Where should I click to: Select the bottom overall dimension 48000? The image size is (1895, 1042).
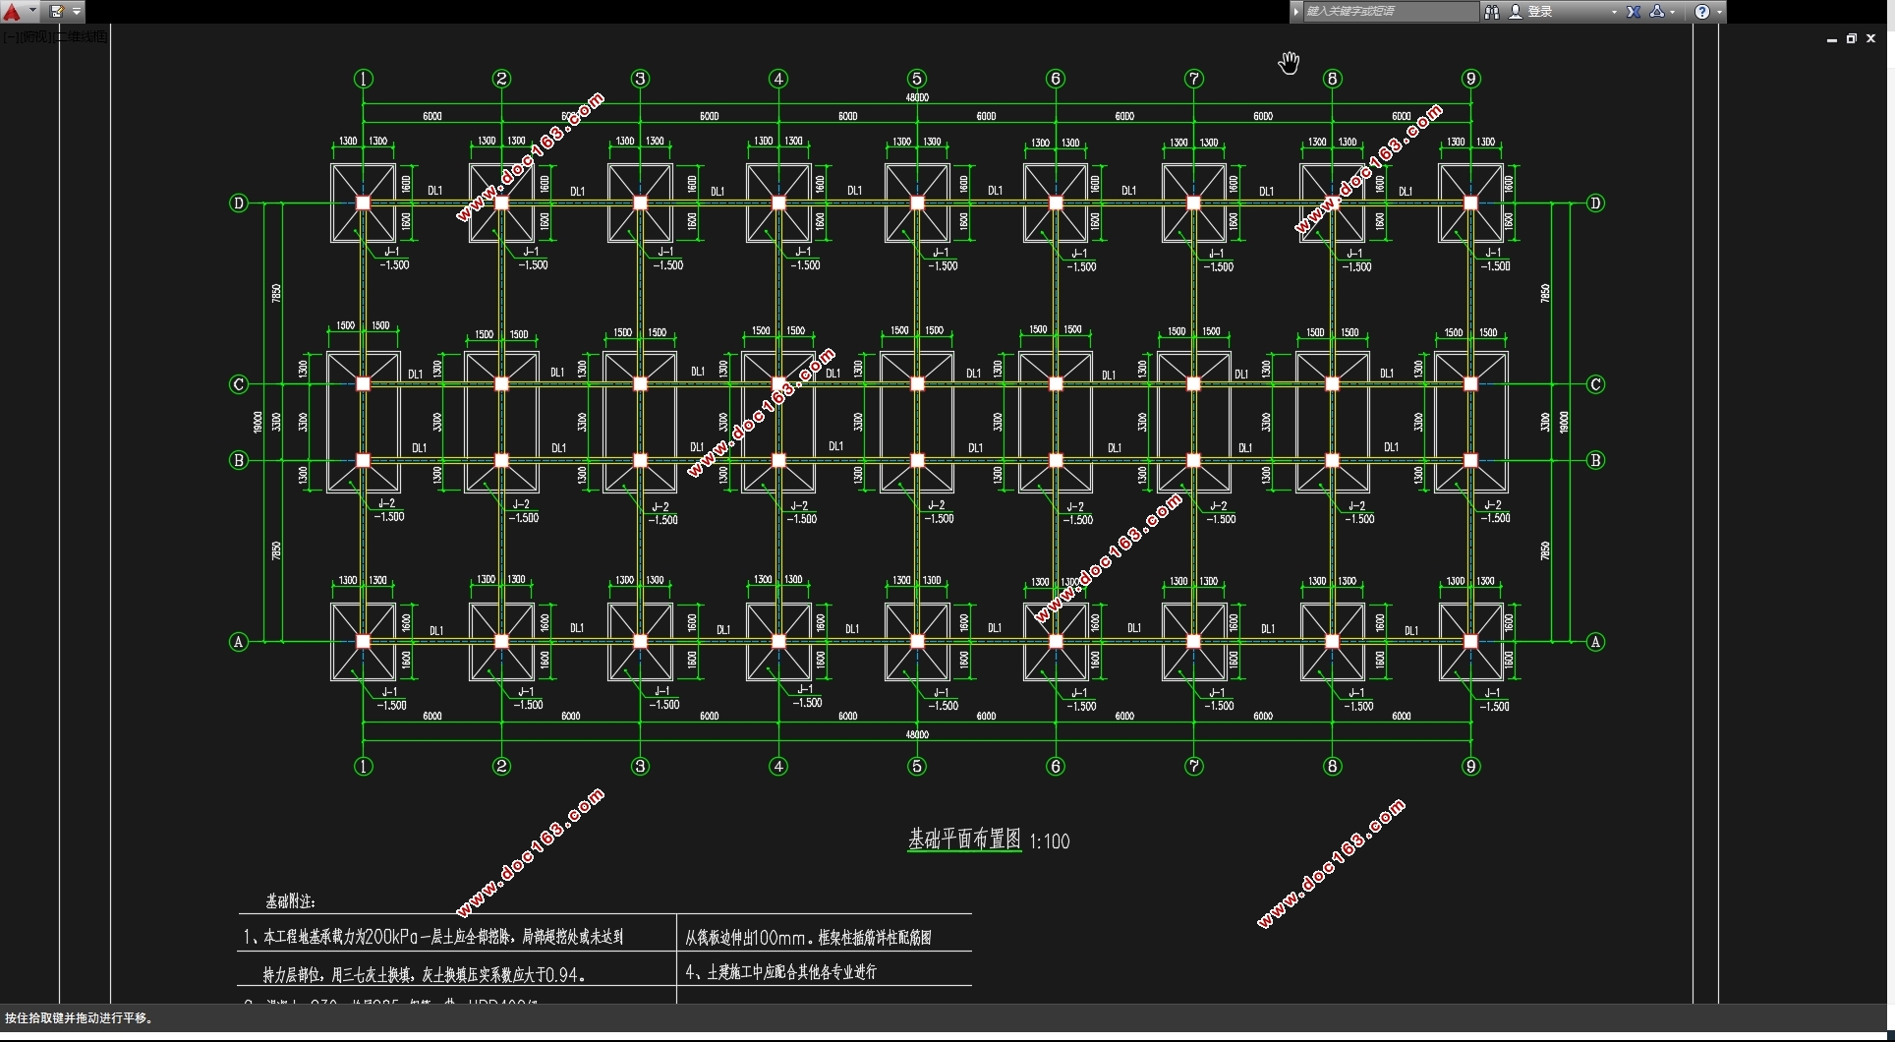[917, 734]
